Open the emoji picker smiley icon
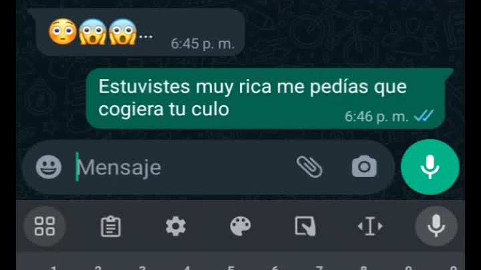481x270 pixels. (48, 167)
